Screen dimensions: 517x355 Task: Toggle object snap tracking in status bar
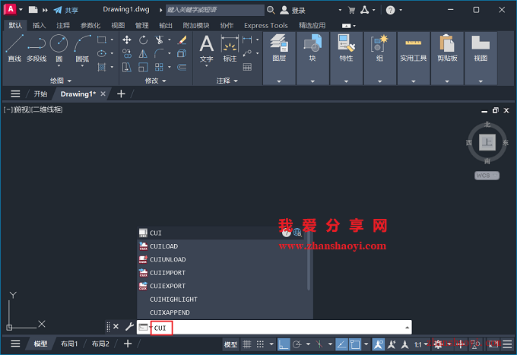point(341,344)
